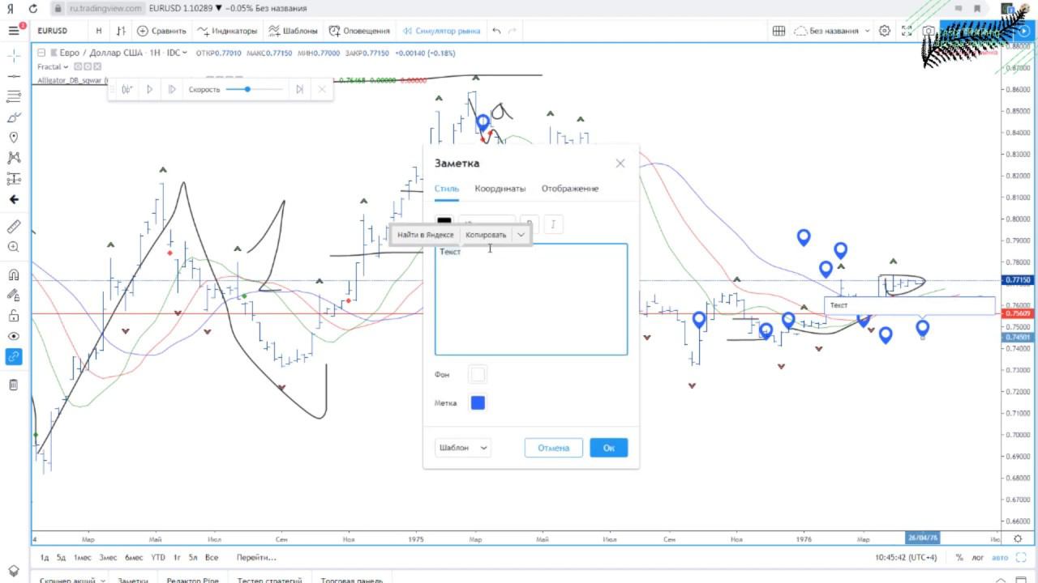Expand the Fractal indicator options chevron
The height and width of the screenshot is (583, 1038).
(x=66, y=66)
